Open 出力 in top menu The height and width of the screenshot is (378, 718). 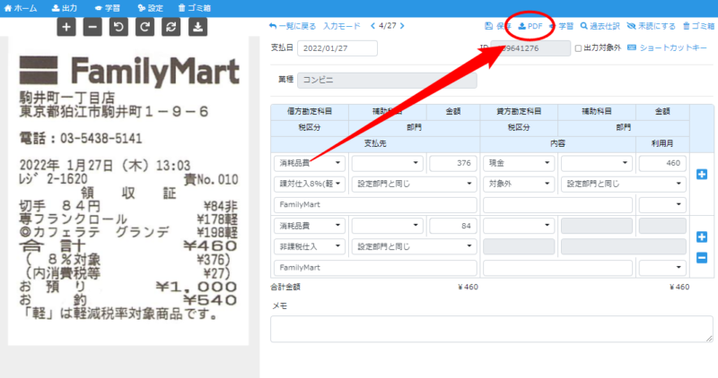click(65, 8)
